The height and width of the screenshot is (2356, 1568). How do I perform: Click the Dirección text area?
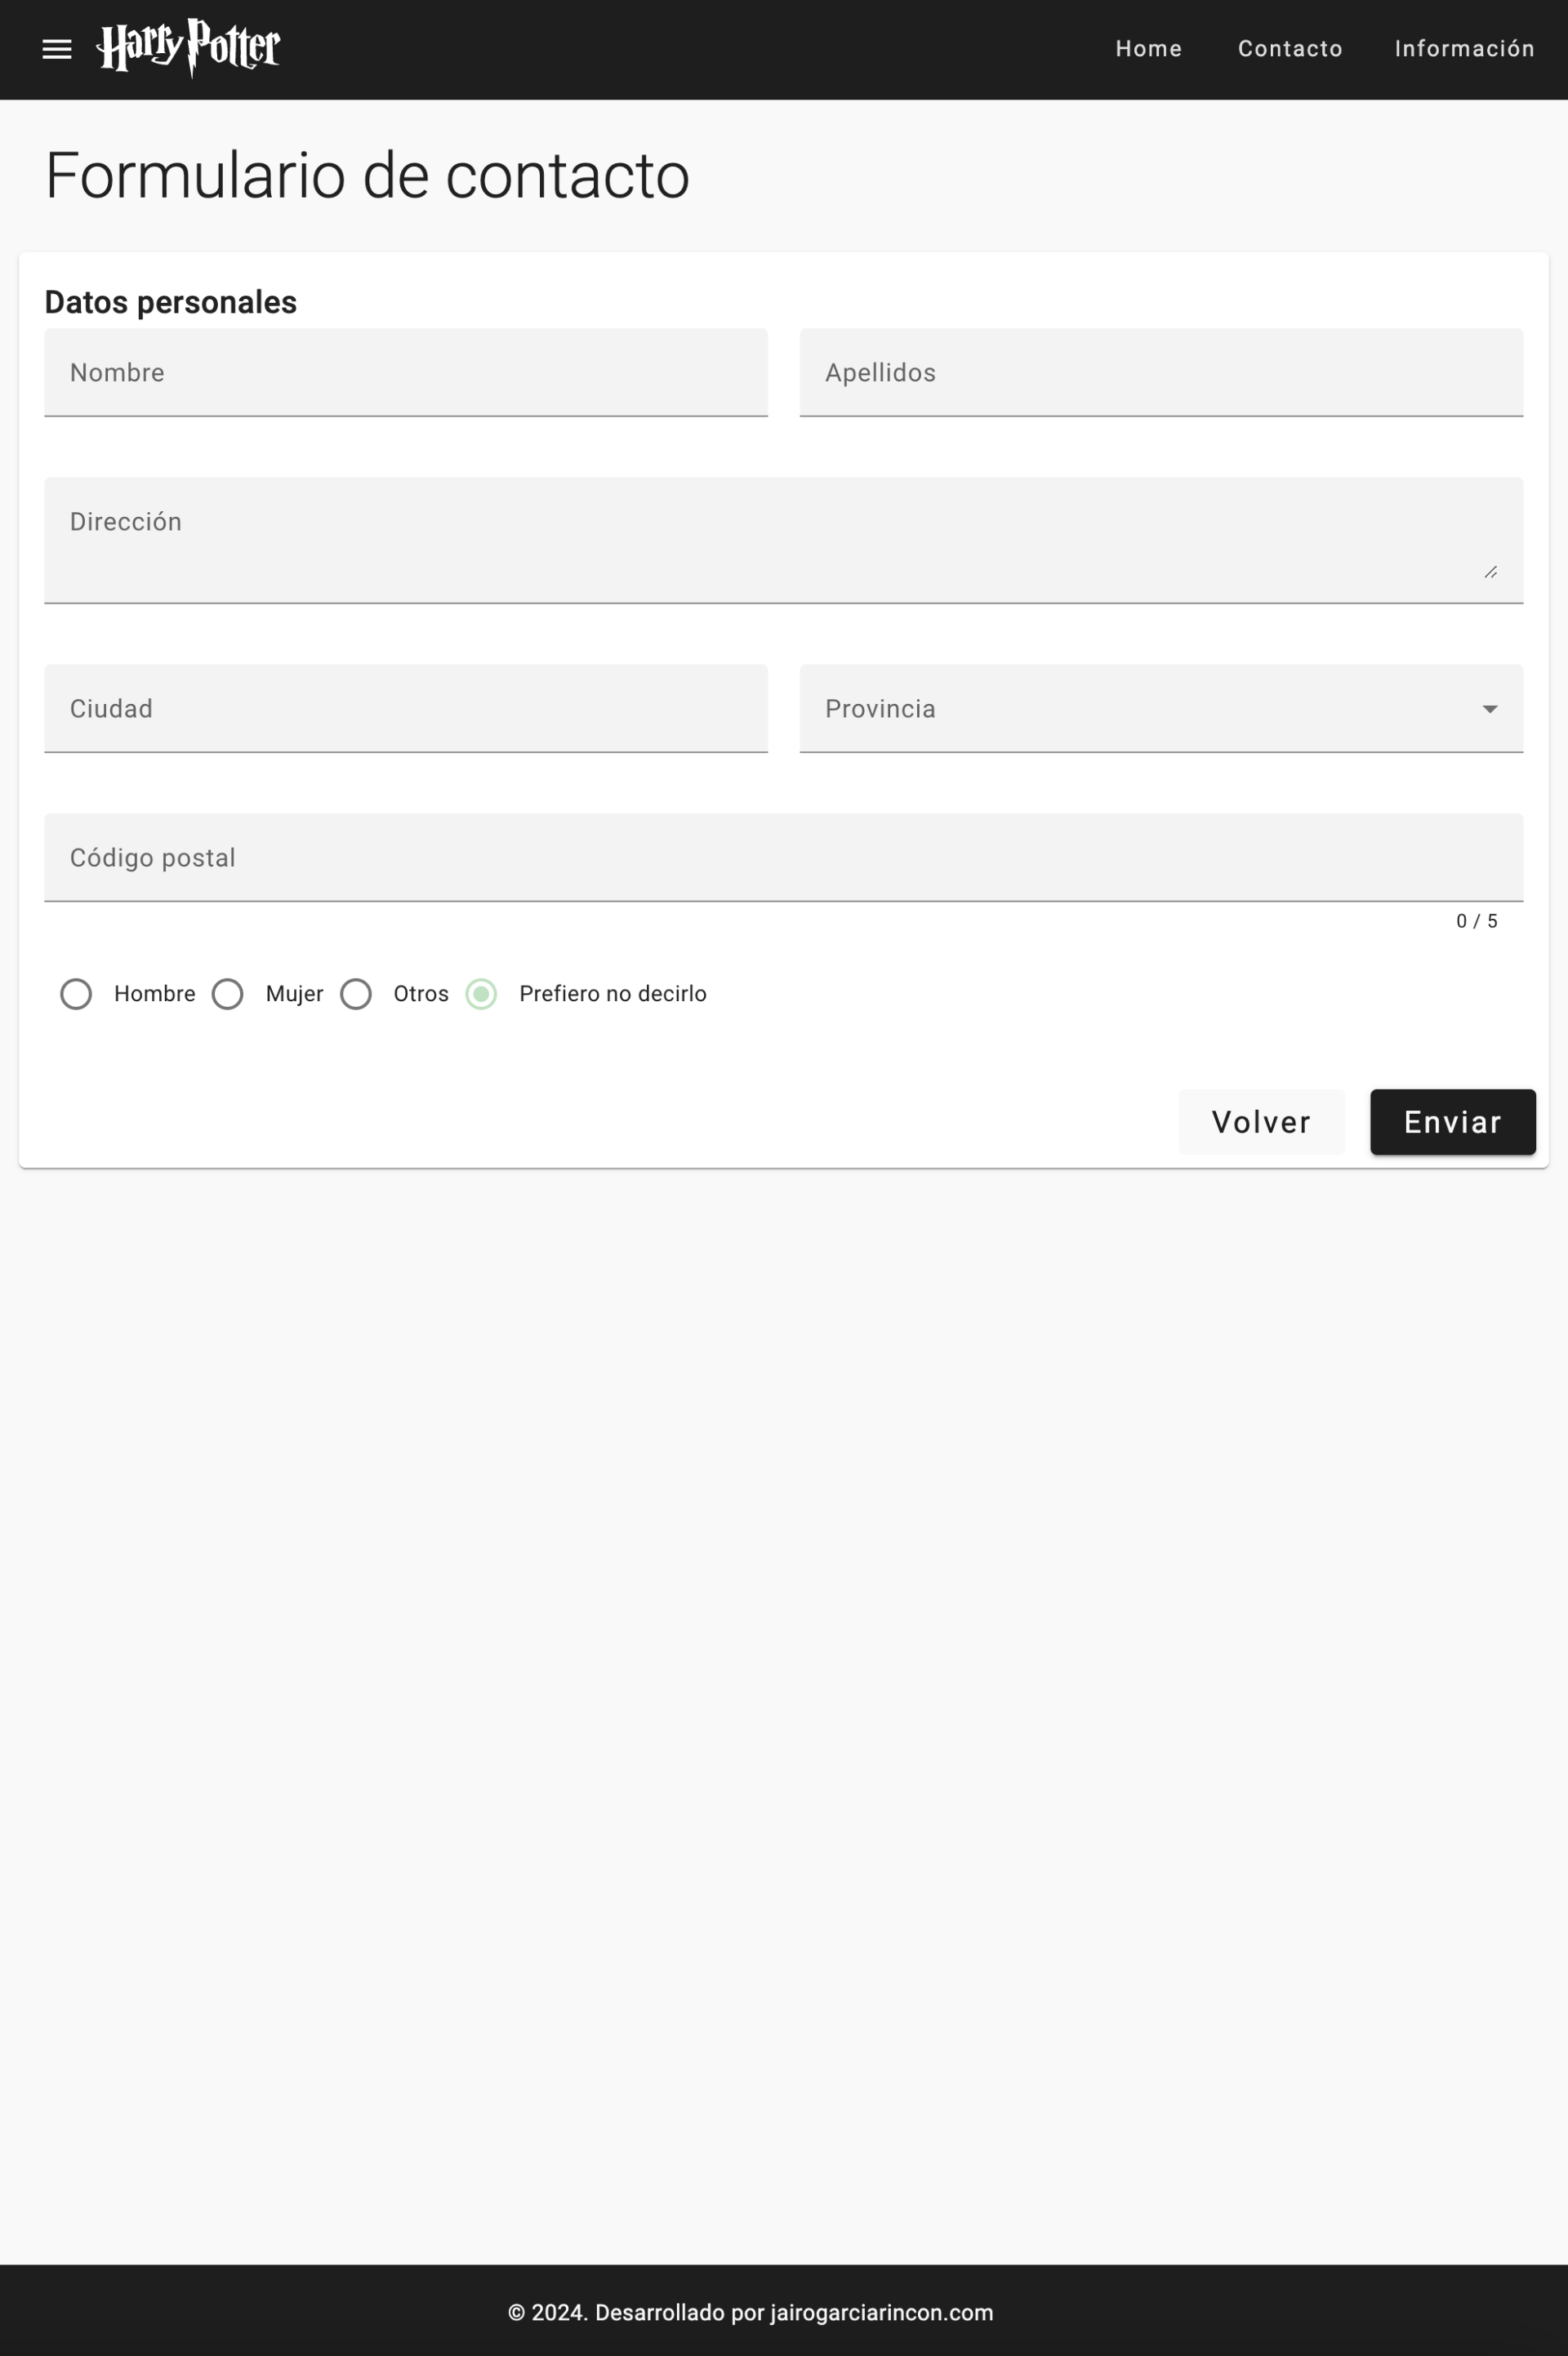point(784,540)
